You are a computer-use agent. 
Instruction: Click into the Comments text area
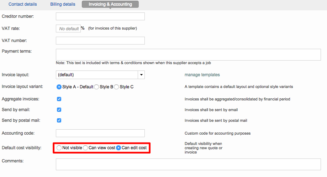pos(188,164)
